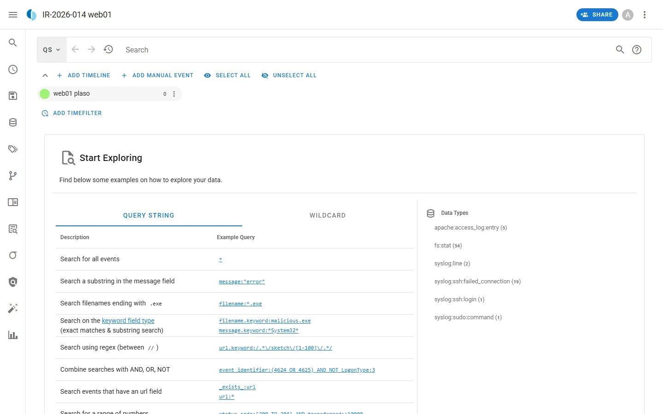This screenshot has height=414, width=663.
Task: Select all timelines with eye icon
Action: (227, 75)
